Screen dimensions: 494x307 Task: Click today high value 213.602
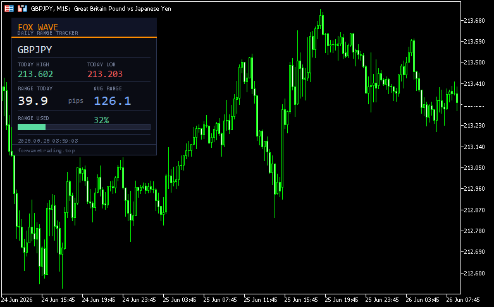pos(35,74)
